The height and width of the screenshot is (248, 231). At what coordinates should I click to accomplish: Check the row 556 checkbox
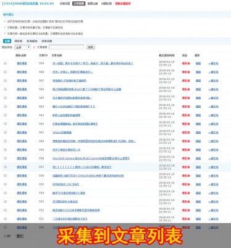coord(5,175)
